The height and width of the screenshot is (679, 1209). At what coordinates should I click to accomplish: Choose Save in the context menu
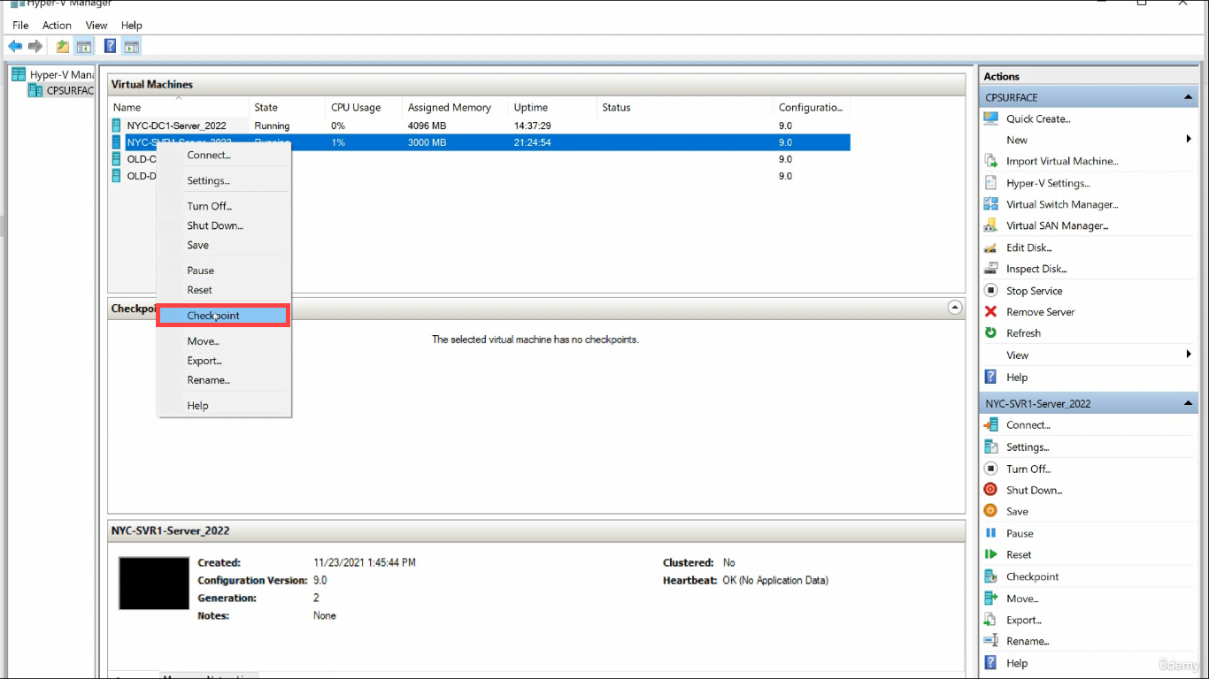pos(224,245)
